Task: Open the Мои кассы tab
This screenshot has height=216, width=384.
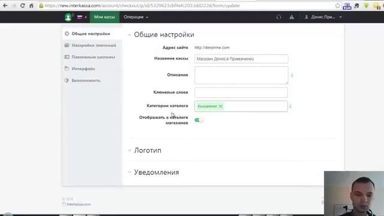Action: pos(104,17)
